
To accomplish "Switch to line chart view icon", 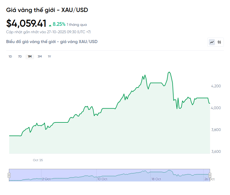I will click(x=212, y=42).
